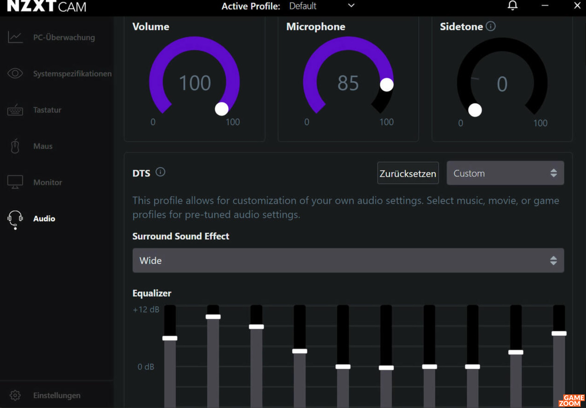Click the Volume dial knob

pyautogui.click(x=222, y=109)
